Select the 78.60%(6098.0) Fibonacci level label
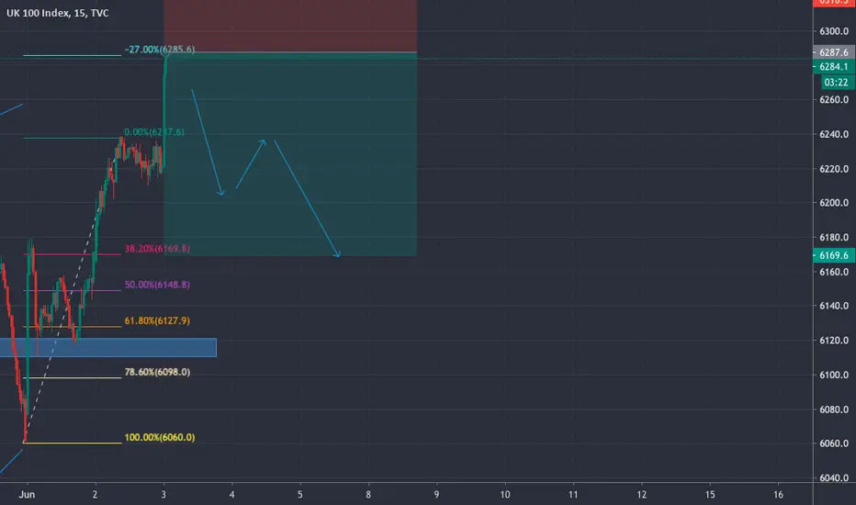 157,372
